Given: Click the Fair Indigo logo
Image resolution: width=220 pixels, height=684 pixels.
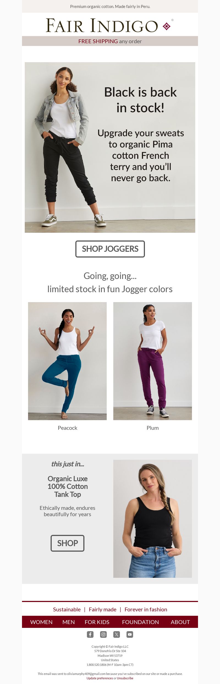Looking at the screenshot, I should pos(110,25).
